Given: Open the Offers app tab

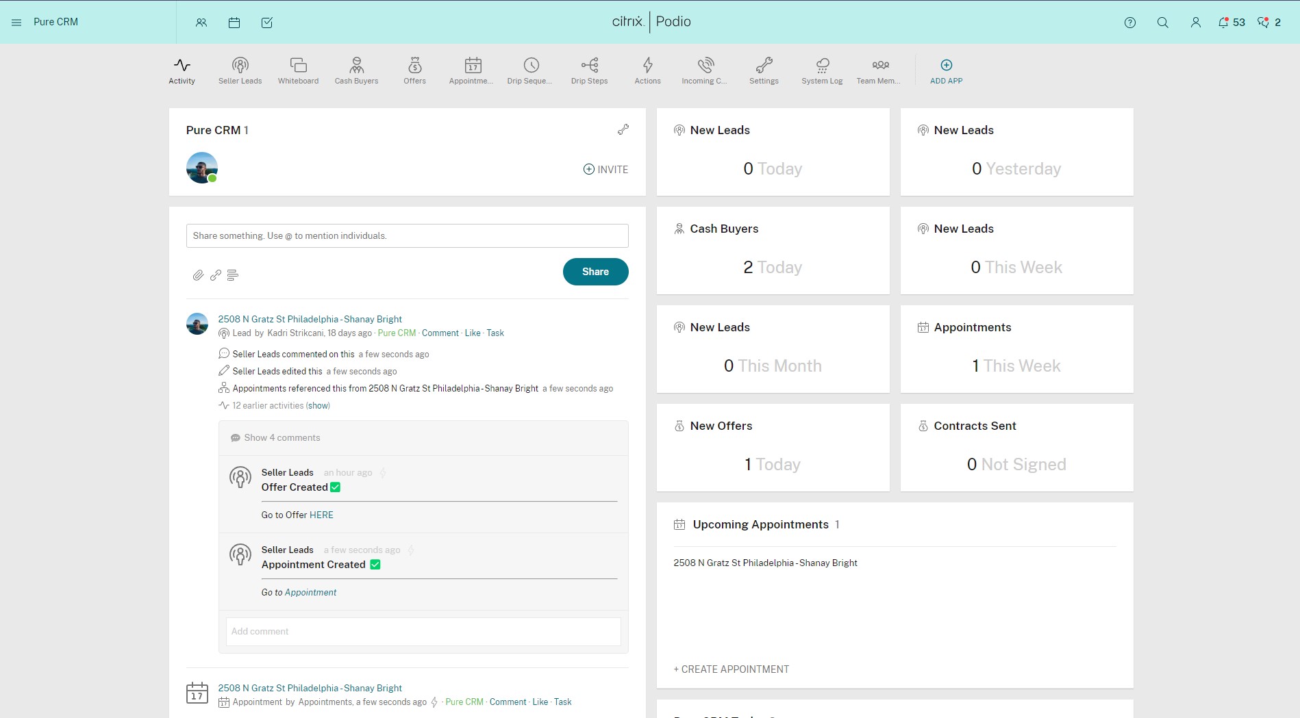Looking at the screenshot, I should tap(414, 70).
